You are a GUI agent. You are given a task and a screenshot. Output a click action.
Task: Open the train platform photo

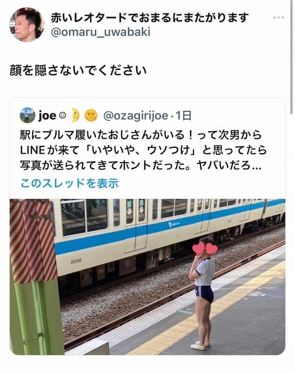147,277
